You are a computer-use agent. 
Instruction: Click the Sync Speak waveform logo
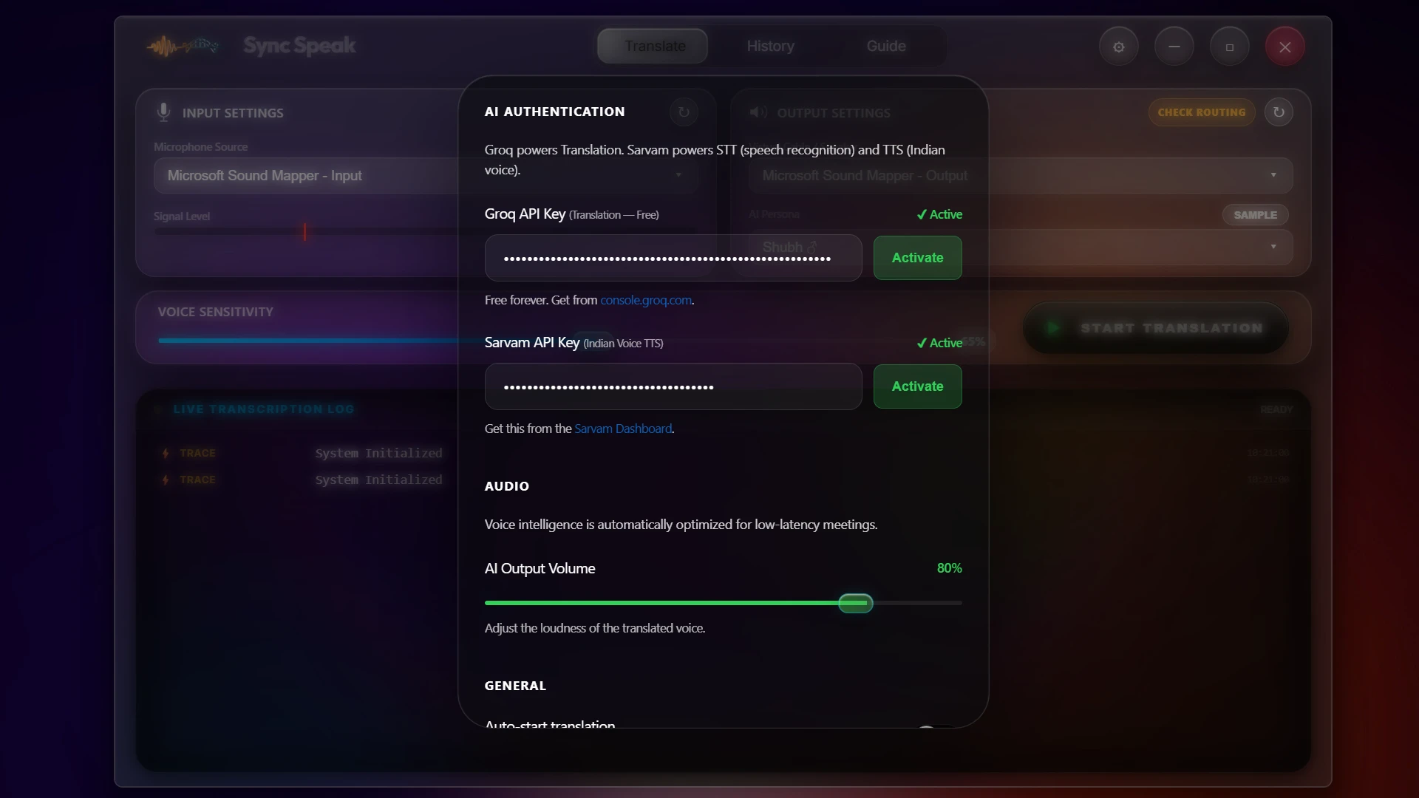[183, 46]
